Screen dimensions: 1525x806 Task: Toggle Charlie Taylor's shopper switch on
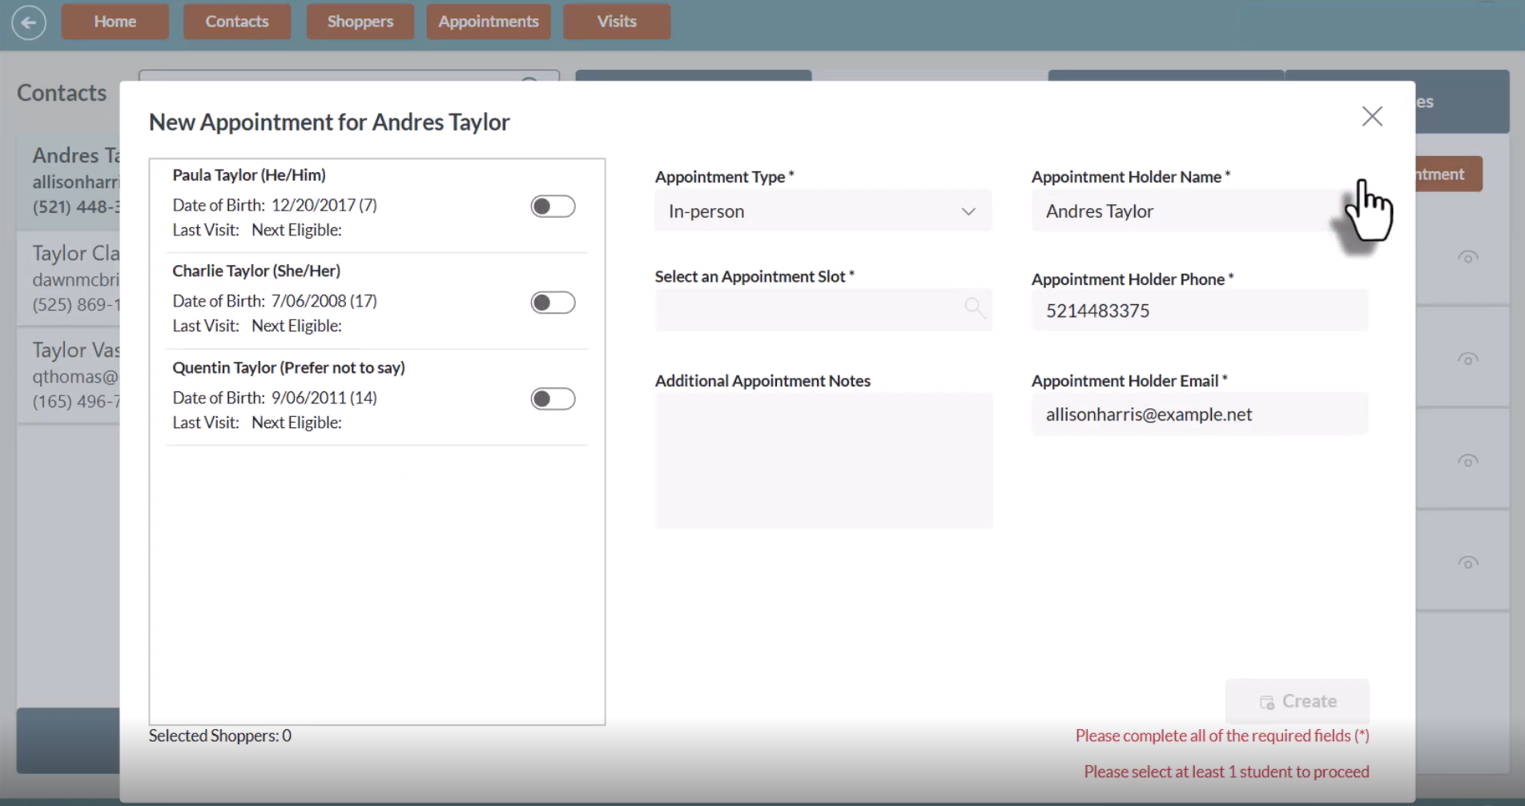[553, 303]
